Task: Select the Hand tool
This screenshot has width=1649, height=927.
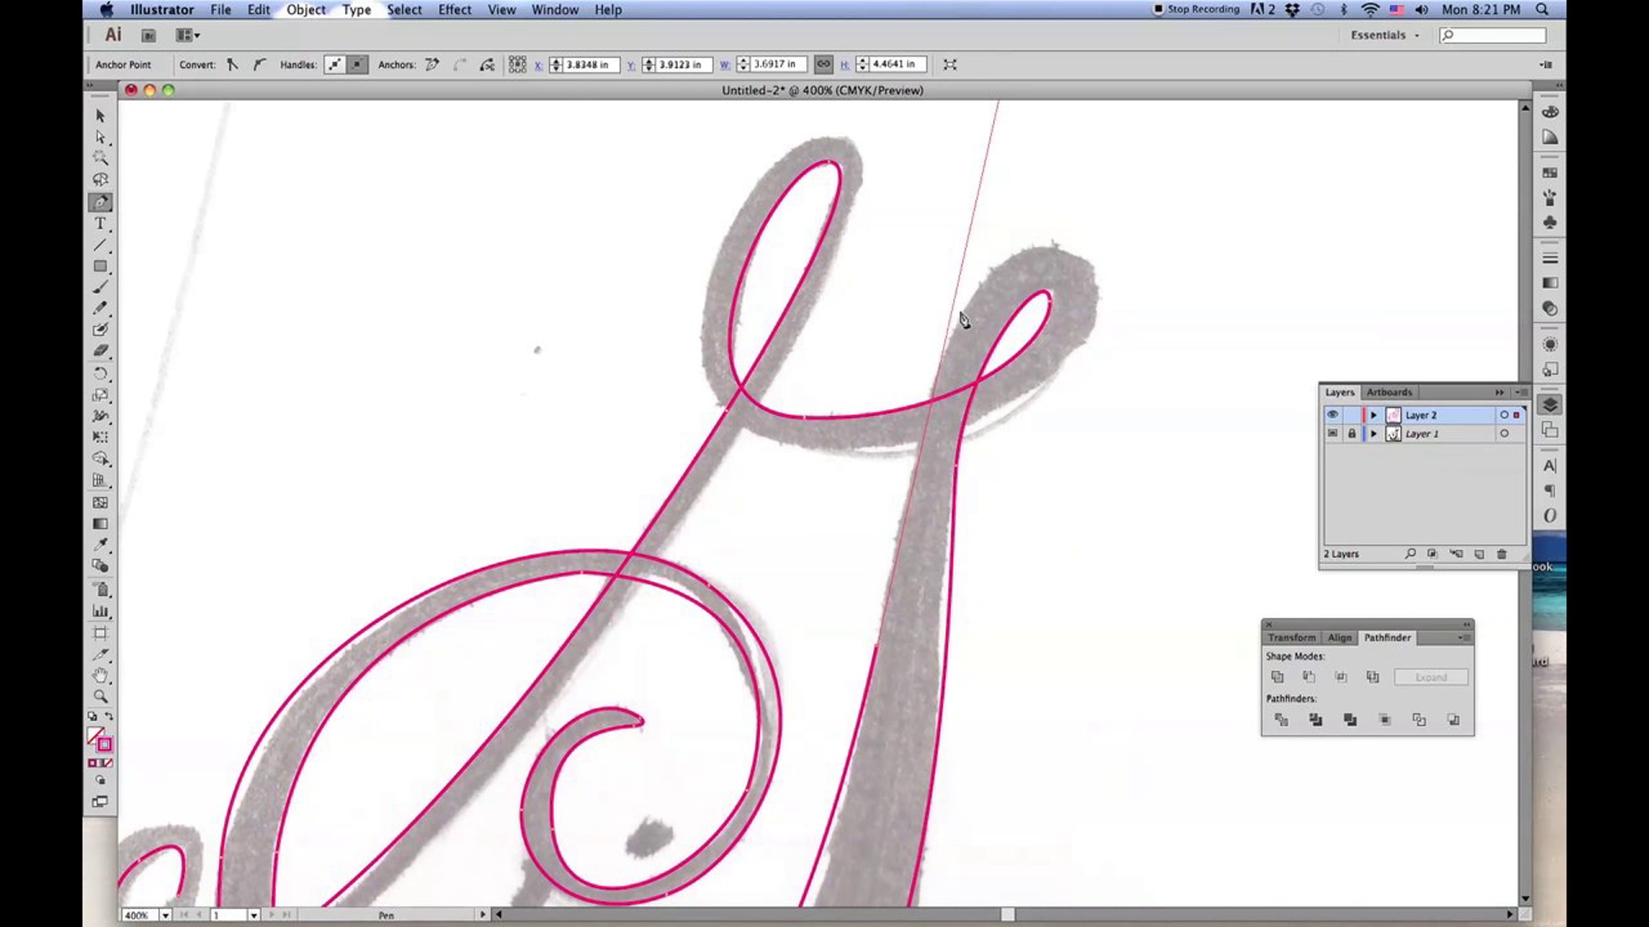Action: coord(100,675)
